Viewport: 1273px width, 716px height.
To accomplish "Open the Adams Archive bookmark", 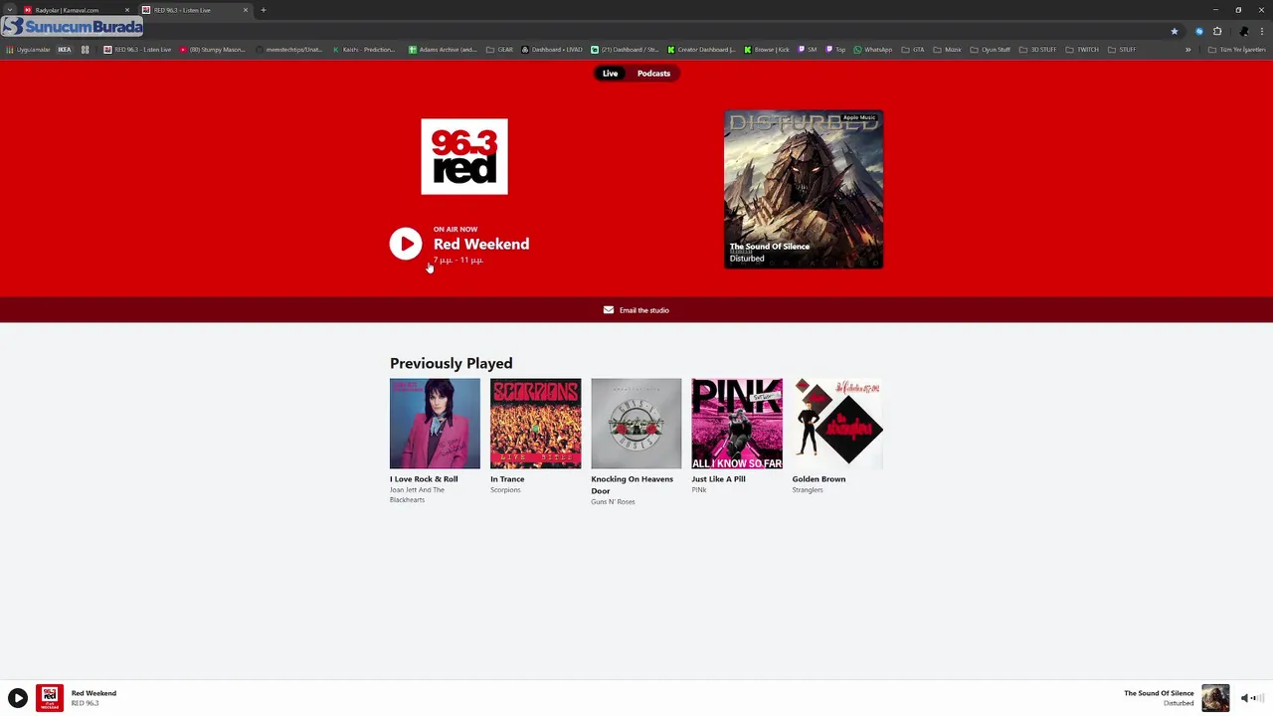I will [x=443, y=50].
